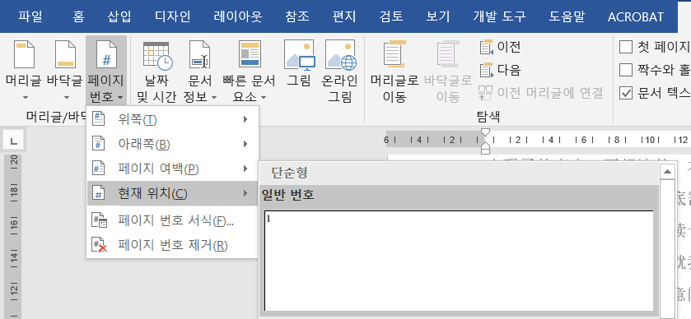
Task: Select the 일반 번호 plain number thumbnail
Action: point(459,261)
